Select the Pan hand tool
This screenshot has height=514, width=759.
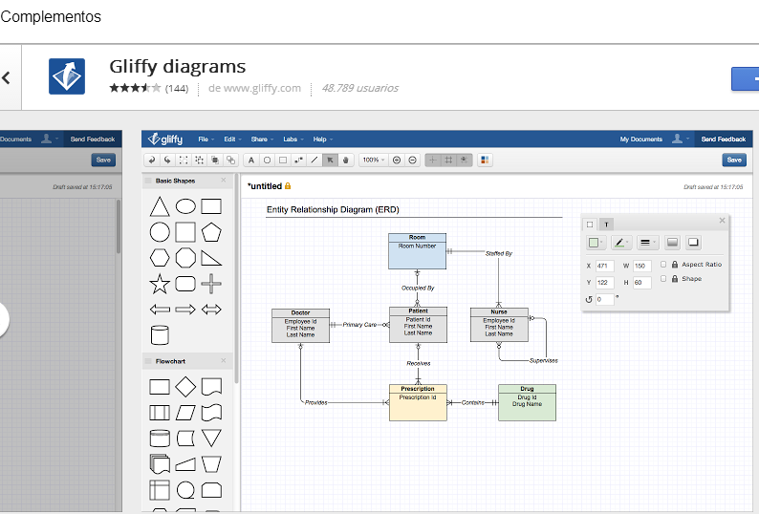(346, 160)
